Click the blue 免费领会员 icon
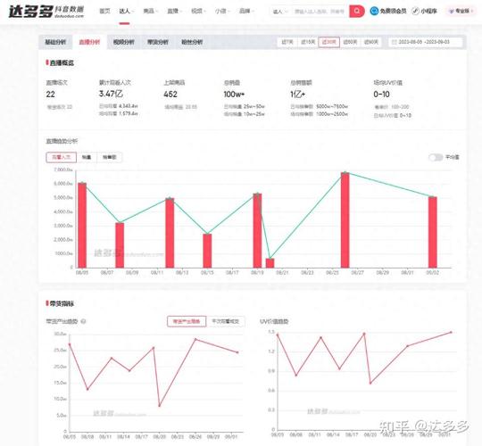Screen dimensions: 482x446 [374, 11]
